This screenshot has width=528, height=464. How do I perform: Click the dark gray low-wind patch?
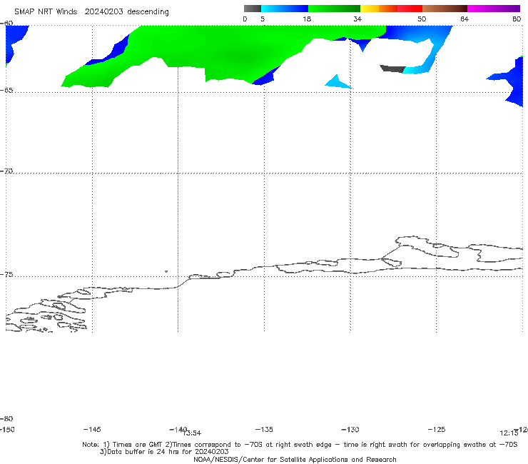pos(392,69)
